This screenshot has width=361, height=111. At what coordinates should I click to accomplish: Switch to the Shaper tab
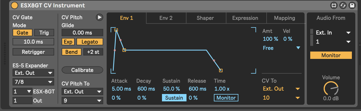coord(205,18)
